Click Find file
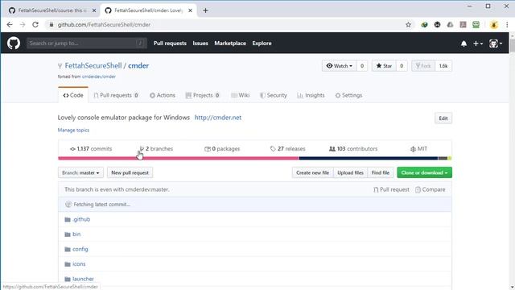This screenshot has width=515, height=290. pyautogui.click(x=381, y=172)
